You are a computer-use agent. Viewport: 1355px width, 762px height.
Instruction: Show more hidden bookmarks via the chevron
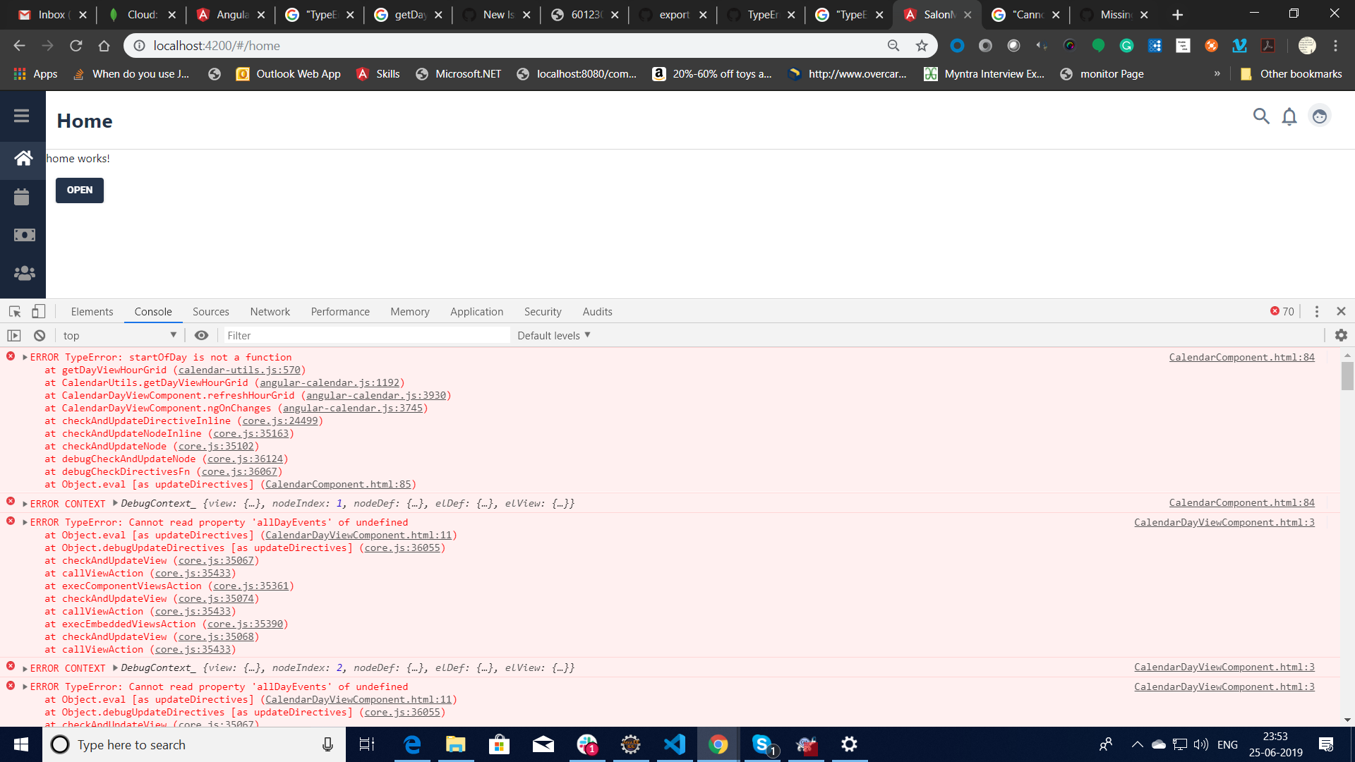[1217, 73]
